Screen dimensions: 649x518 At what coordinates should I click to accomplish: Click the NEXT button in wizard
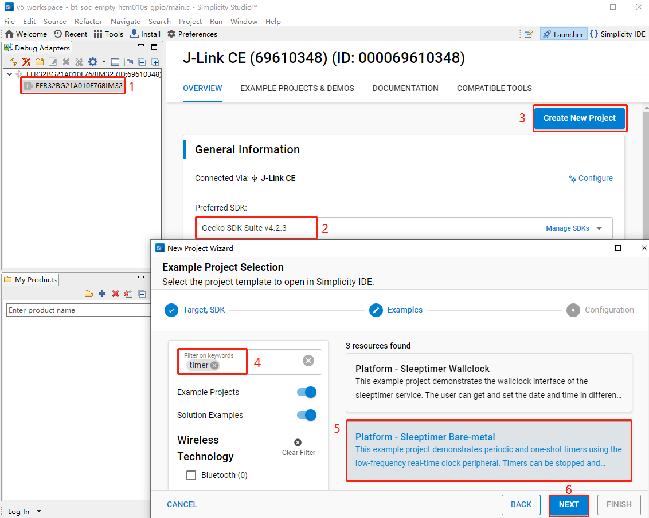click(569, 504)
